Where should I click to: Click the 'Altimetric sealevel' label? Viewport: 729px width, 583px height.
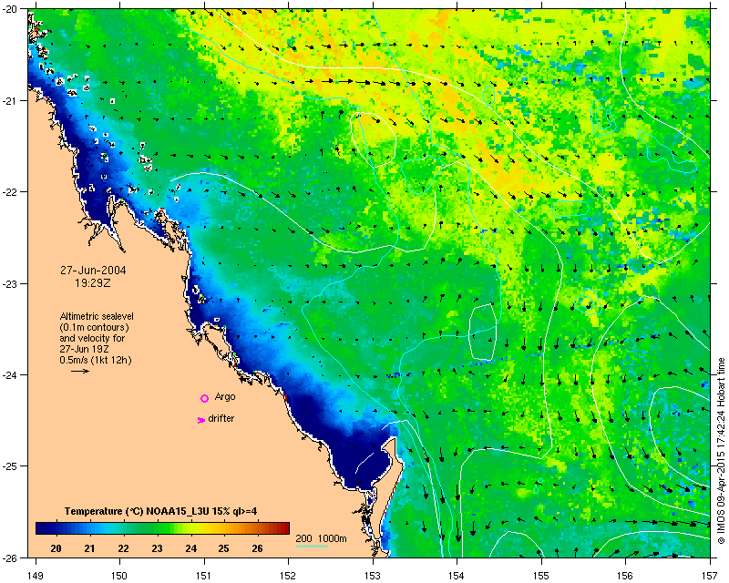click(97, 316)
